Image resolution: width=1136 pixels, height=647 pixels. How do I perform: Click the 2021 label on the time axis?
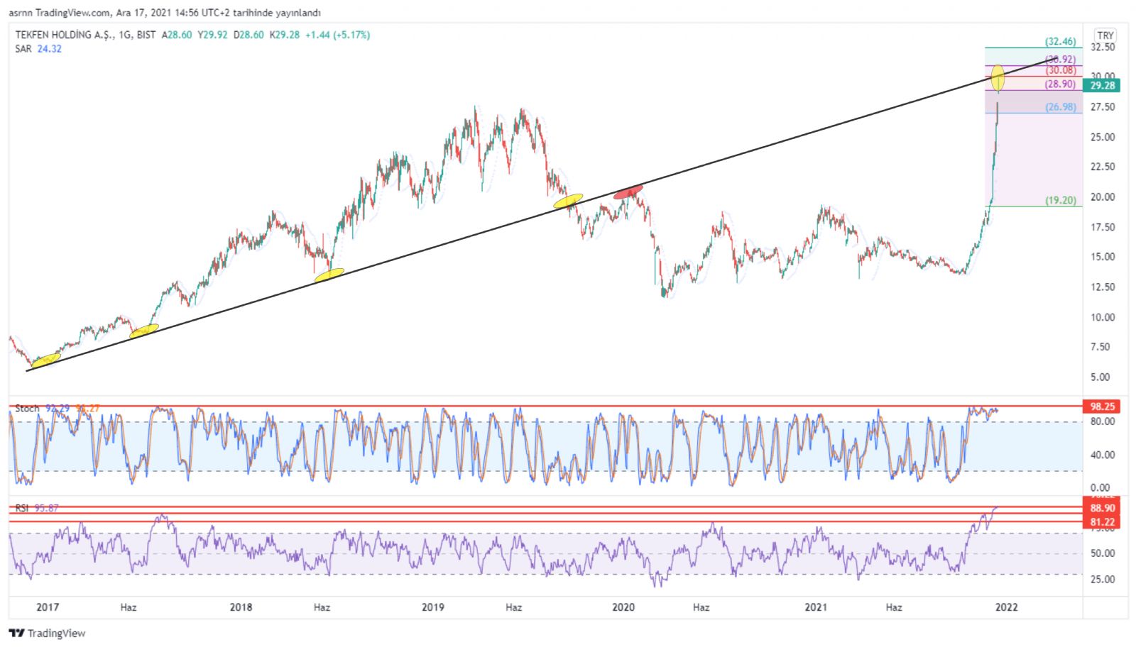[x=816, y=607]
